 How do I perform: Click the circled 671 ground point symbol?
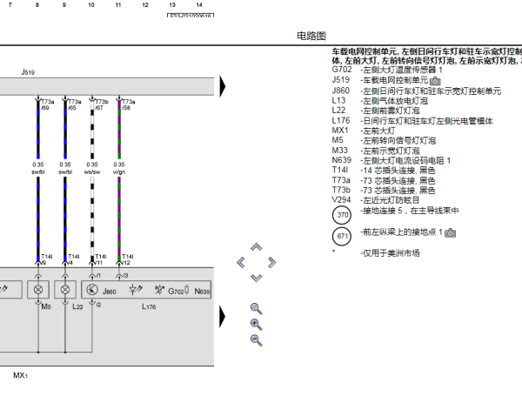pos(342,236)
